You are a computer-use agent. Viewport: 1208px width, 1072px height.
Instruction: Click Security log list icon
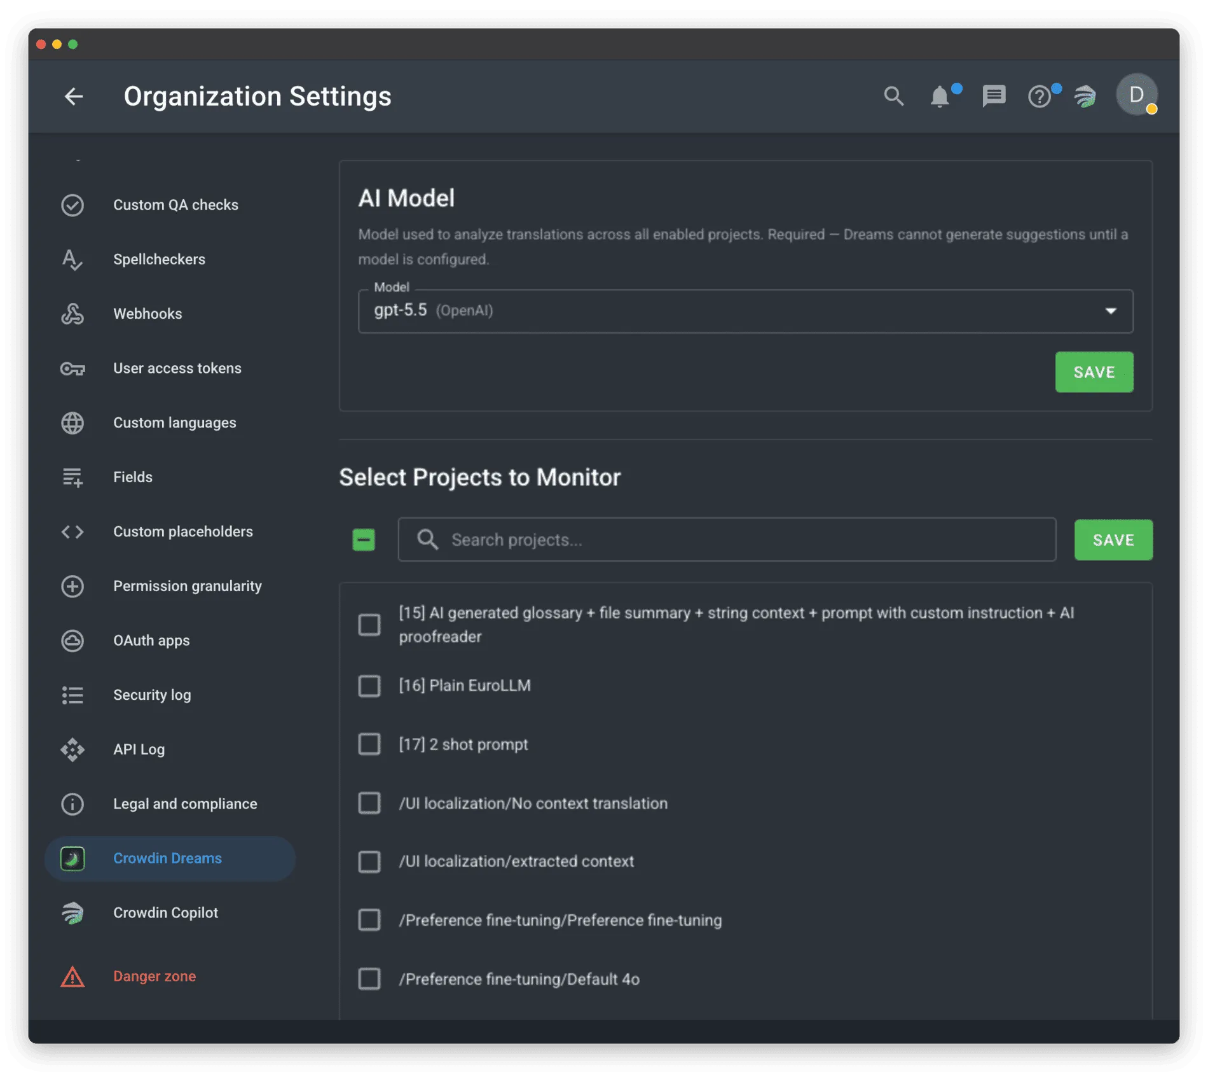pos(72,695)
